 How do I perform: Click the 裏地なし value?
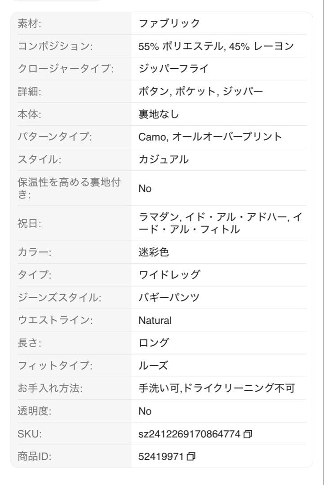pyautogui.click(x=159, y=114)
